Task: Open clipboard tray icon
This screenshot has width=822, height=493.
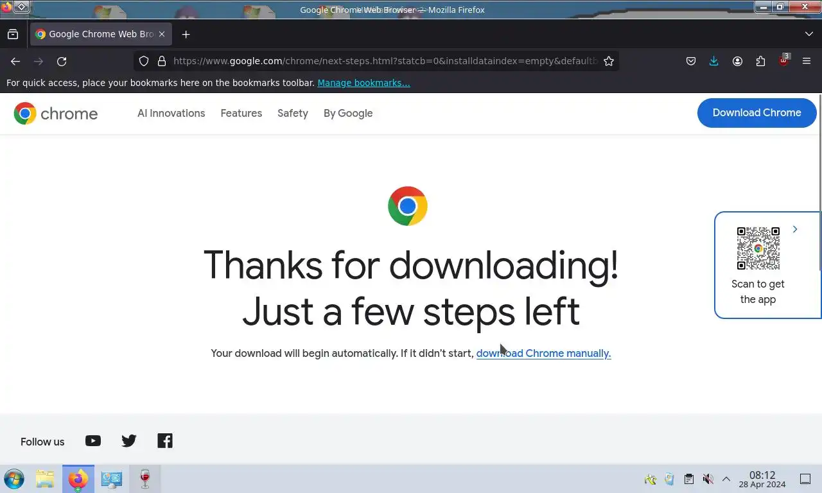Action: [688, 479]
